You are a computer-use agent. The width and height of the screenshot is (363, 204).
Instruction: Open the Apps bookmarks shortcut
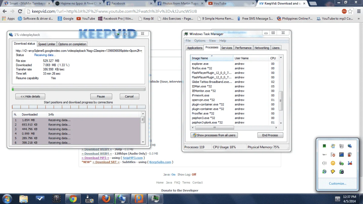[8, 18]
